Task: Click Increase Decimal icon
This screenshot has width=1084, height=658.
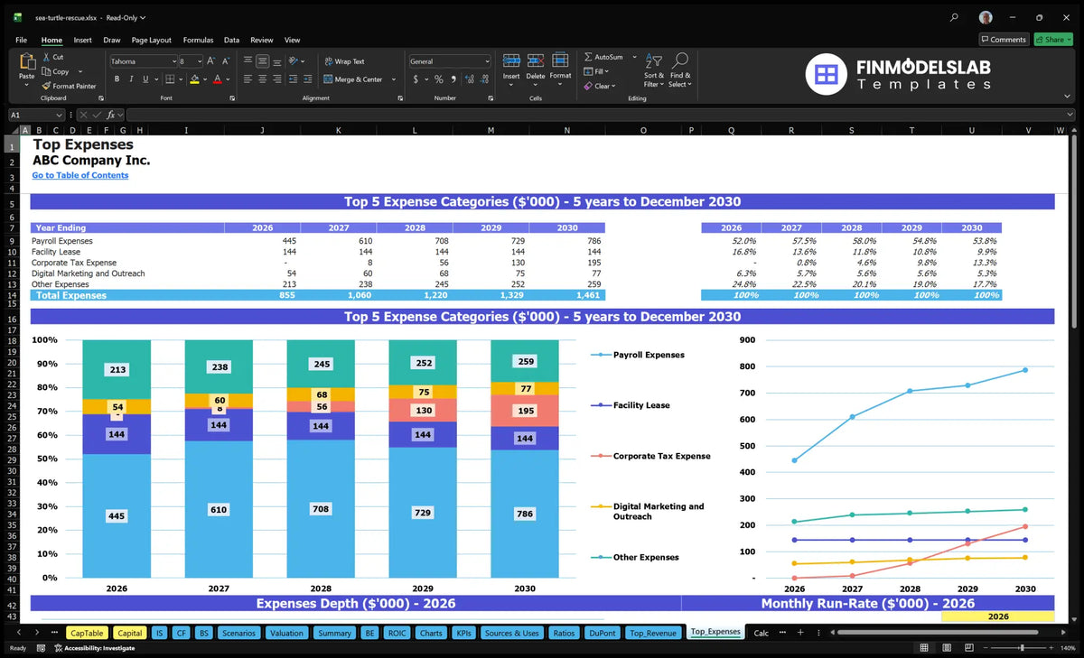Action: click(x=468, y=79)
